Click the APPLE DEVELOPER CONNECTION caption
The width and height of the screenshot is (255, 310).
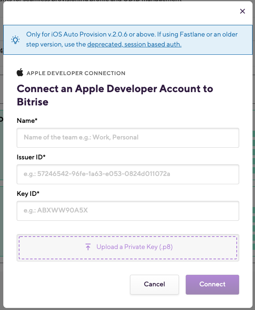pos(76,73)
